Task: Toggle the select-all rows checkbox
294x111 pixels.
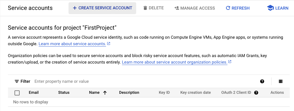Action: 17,93
